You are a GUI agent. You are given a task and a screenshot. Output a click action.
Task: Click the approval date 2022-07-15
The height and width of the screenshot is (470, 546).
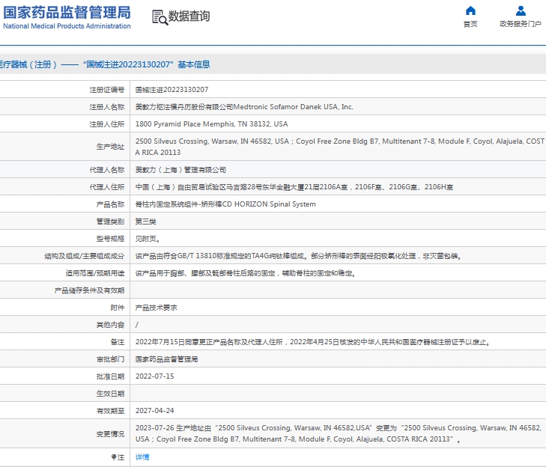pyautogui.click(x=154, y=376)
